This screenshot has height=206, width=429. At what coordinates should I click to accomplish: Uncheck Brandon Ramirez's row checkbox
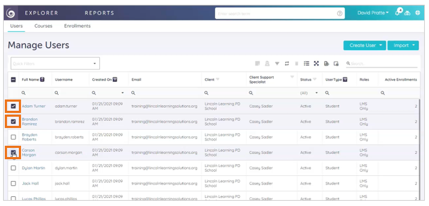pyautogui.click(x=13, y=122)
